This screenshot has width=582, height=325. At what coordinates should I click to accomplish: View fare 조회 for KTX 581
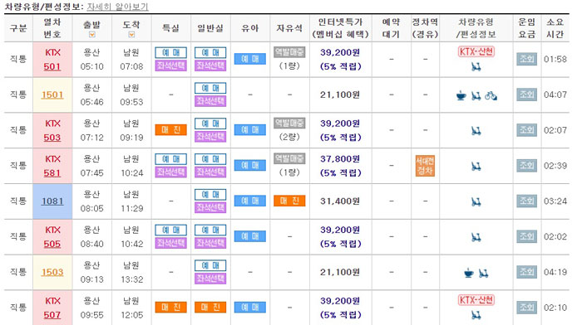[526, 166]
